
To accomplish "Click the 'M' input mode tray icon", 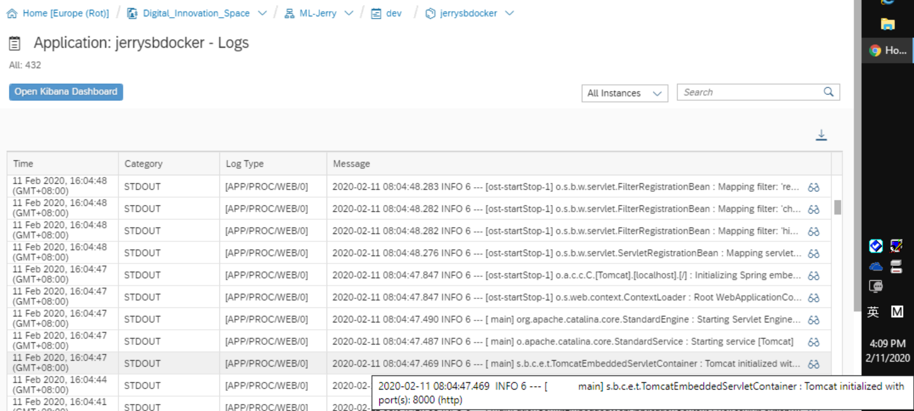I will pyautogui.click(x=897, y=312).
